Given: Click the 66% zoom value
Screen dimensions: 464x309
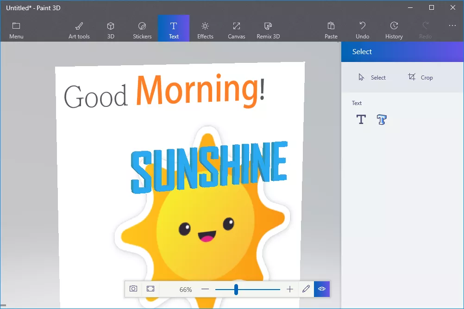Looking at the screenshot, I should pos(186,290).
